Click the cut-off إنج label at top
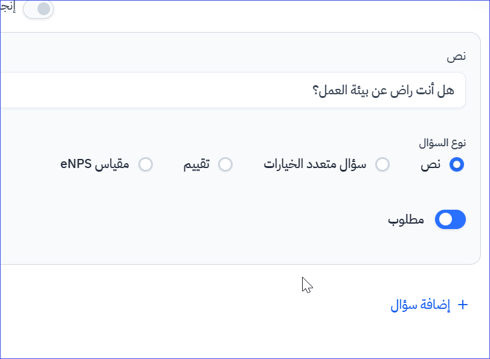 [x=7, y=9]
